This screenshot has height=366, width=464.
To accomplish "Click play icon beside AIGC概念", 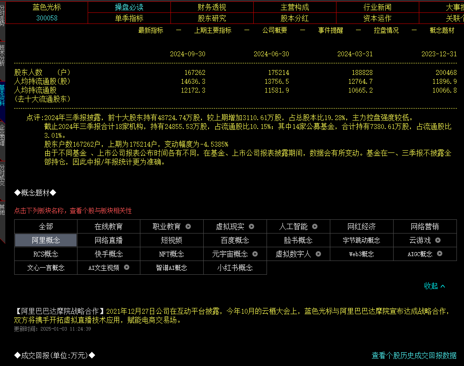I will point(440,253).
